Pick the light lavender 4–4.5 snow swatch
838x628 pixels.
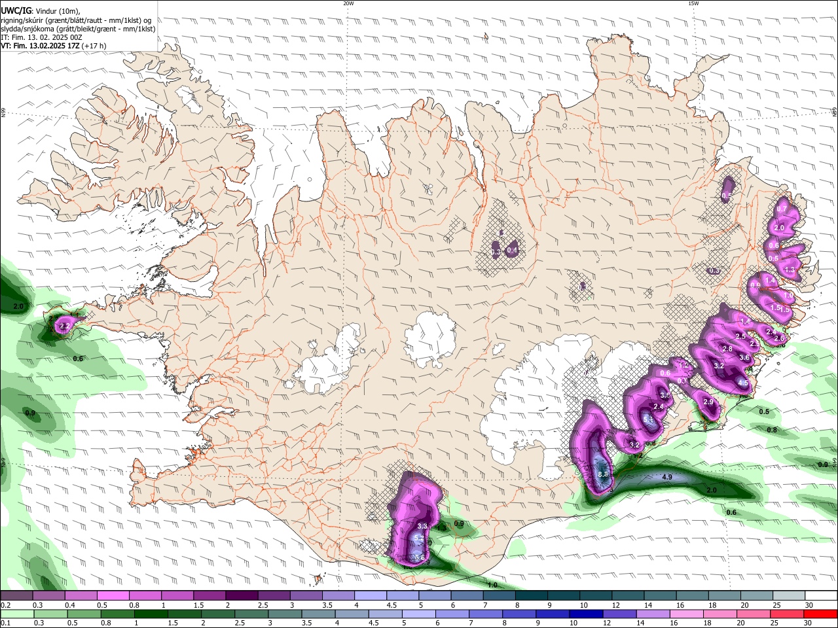point(371,595)
